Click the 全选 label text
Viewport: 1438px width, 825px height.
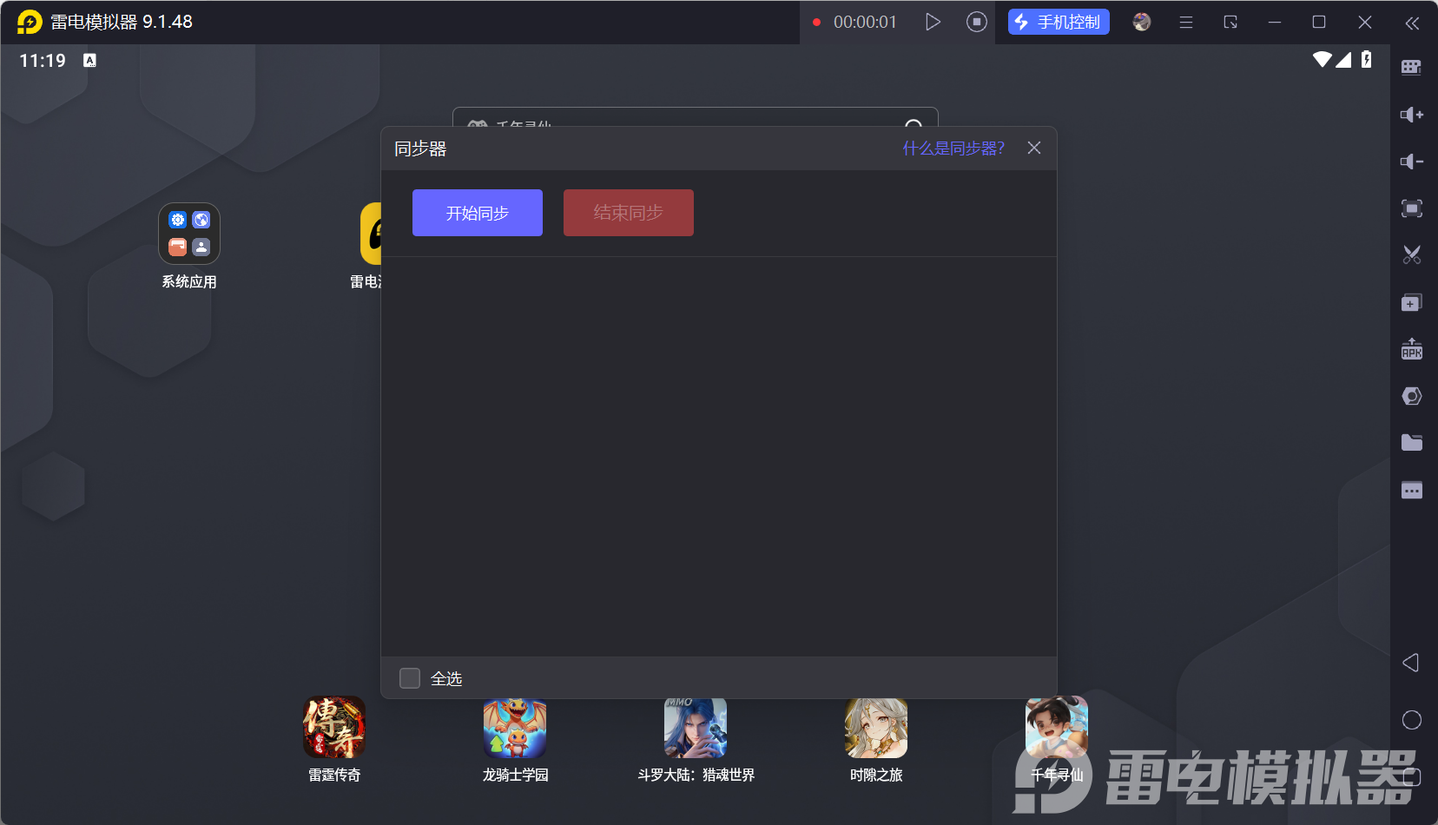click(446, 678)
